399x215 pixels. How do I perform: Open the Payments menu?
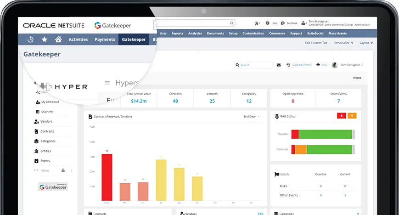[105, 40]
